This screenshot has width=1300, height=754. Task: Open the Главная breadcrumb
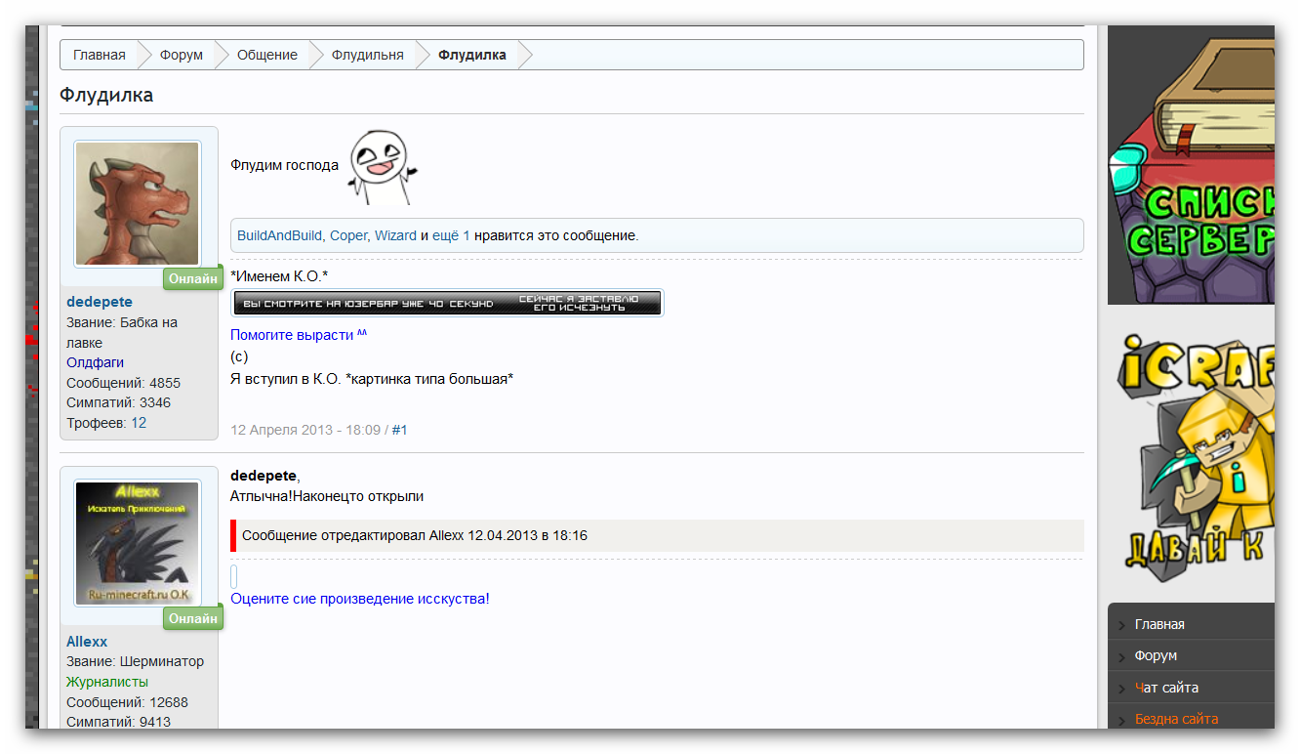point(100,55)
